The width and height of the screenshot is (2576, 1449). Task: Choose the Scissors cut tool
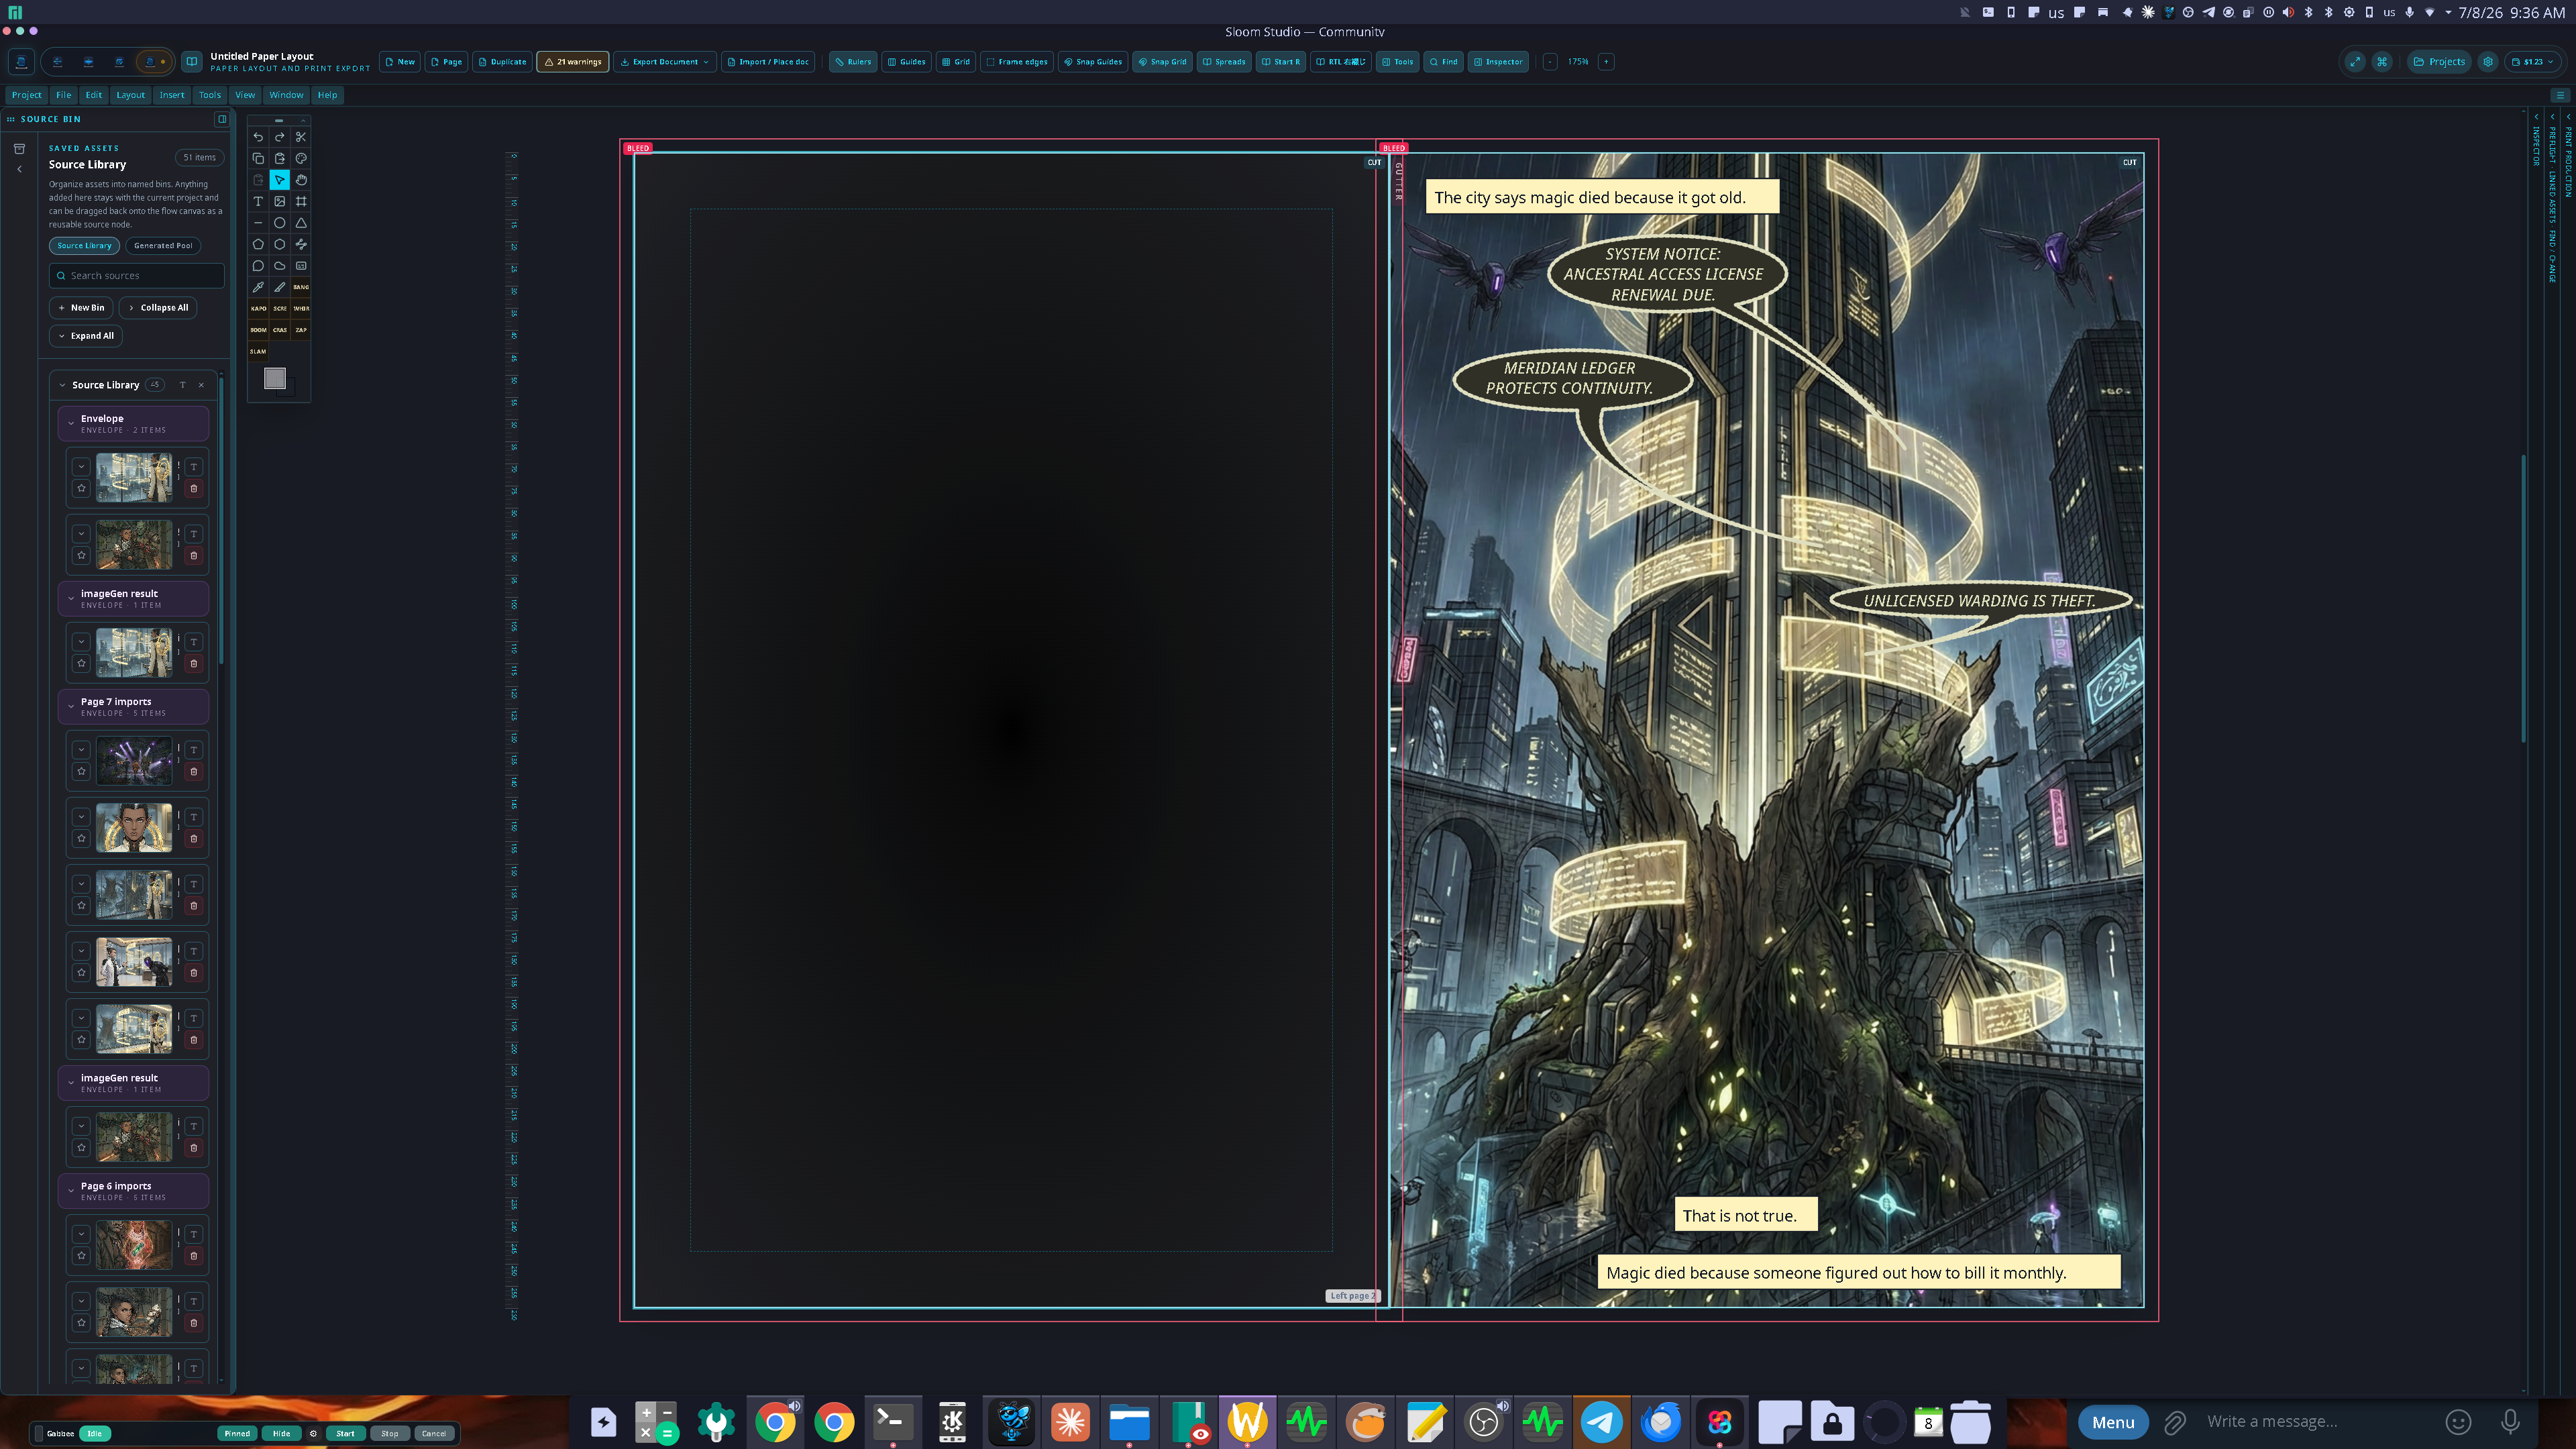click(301, 137)
